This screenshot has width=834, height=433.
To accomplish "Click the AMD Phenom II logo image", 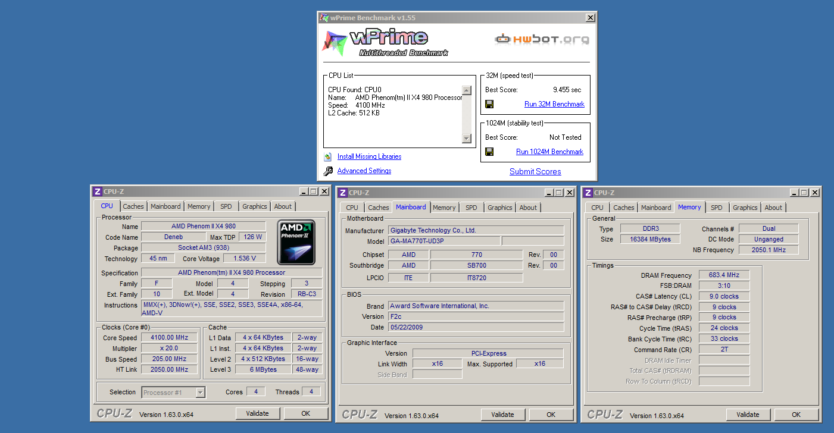I will click(x=296, y=242).
